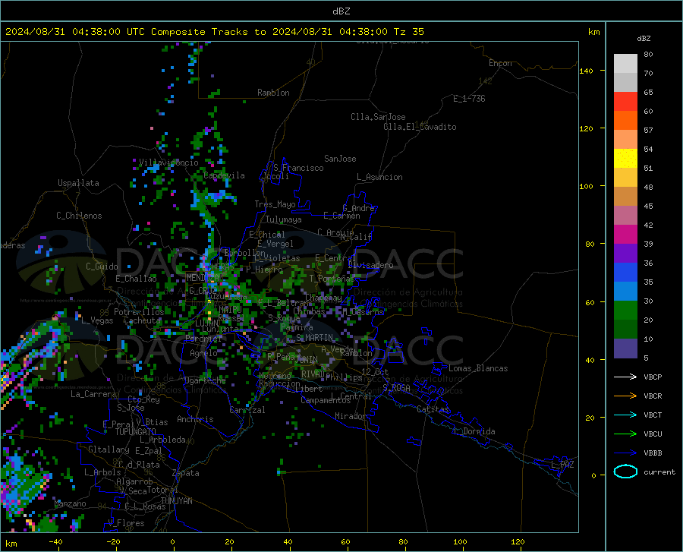Viewport: 683px width, 552px height.
Task: Click the 'Ugarteche' map label
Action: pos(205,380)
